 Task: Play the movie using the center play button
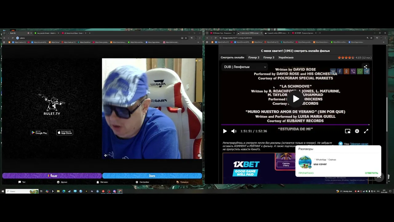pos(296,99)
